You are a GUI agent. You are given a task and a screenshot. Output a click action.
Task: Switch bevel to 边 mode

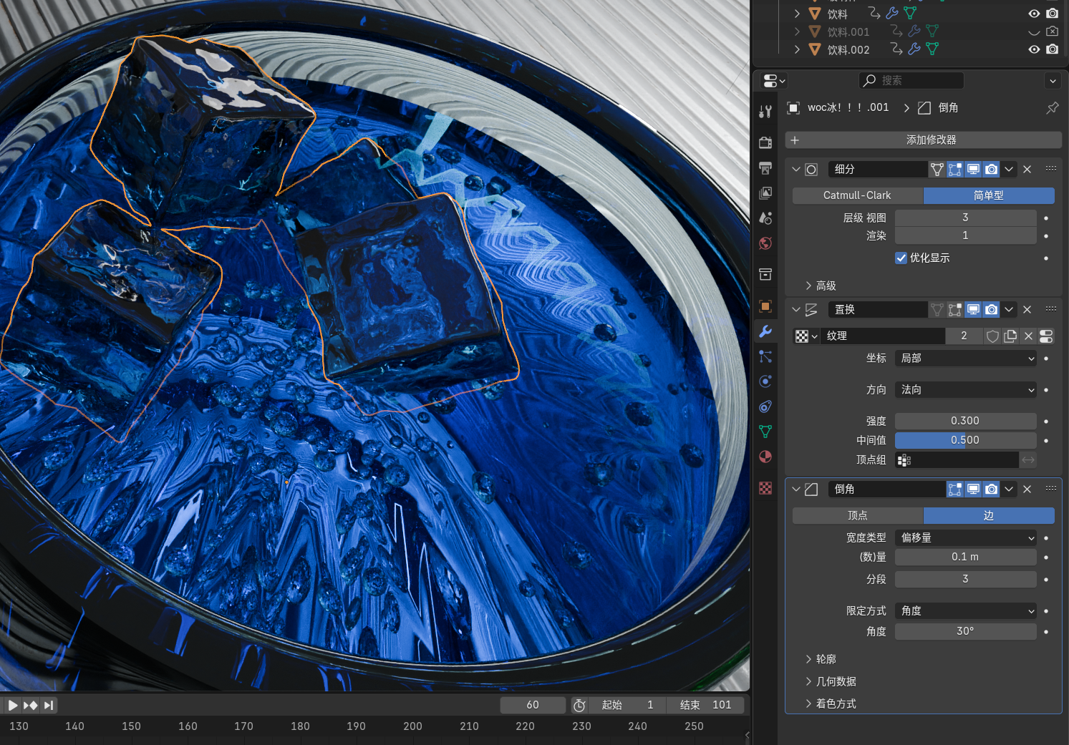989,516
